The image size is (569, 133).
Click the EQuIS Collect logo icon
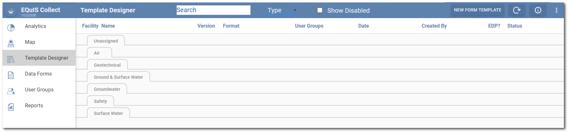(x=11, y=10)
